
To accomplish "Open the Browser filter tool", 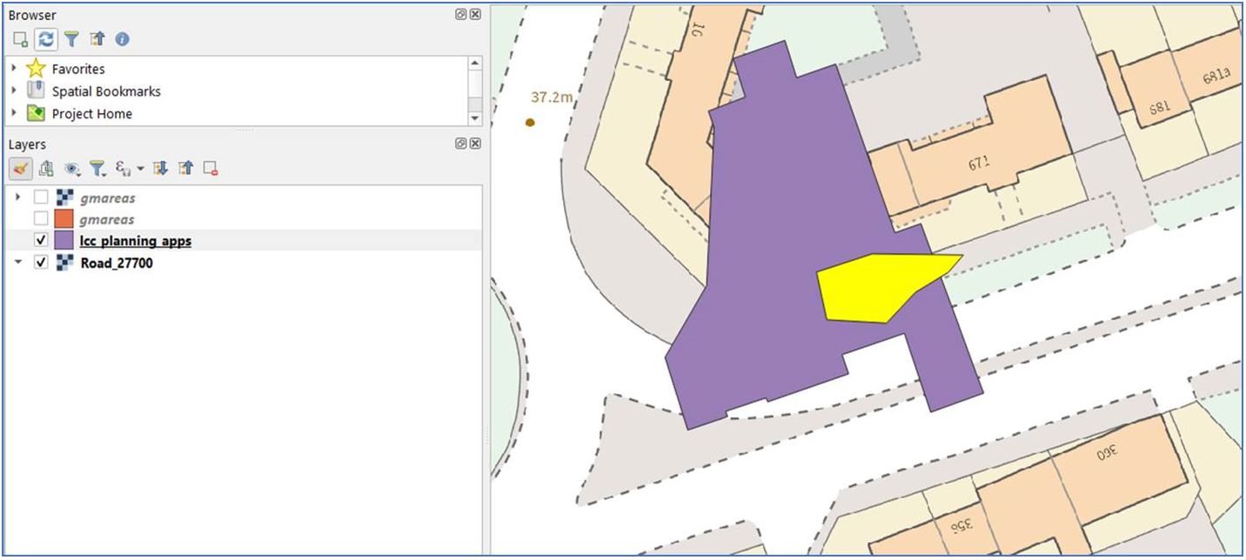I will tap(71, 38).
